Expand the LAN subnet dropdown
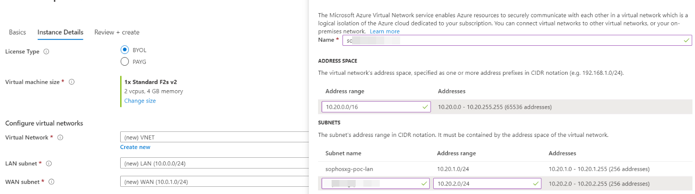This screenshot has height=194, width=695. click(213, 163)
